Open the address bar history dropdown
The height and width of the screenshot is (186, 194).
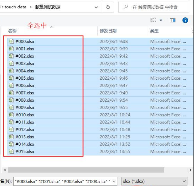[96, 7]
